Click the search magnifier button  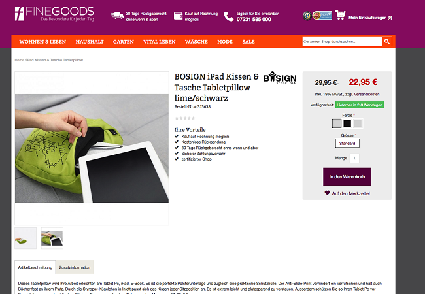click(x=387, y=42)
